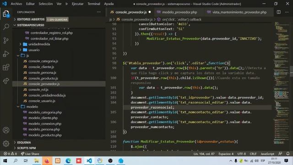The height and width of the screenshot is (165, 293).
Task: Click the feedback icon in status bar
Action: (x=280, y=154)
